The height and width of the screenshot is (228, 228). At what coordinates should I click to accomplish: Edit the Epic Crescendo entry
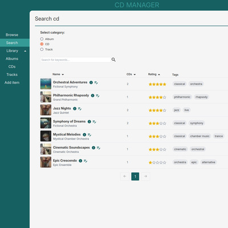[85, 161]
